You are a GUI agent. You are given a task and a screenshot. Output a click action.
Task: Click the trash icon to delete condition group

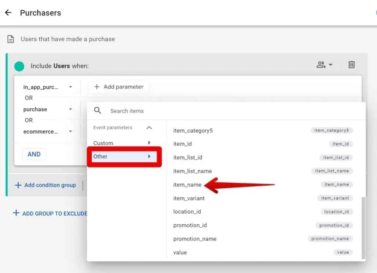click(351, 64)
